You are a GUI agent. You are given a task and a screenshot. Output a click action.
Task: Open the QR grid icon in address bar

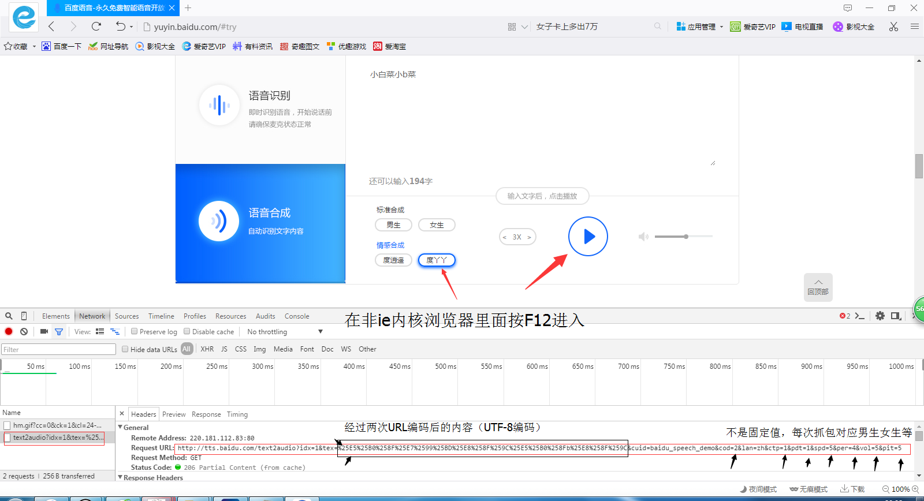click(512, 27)
